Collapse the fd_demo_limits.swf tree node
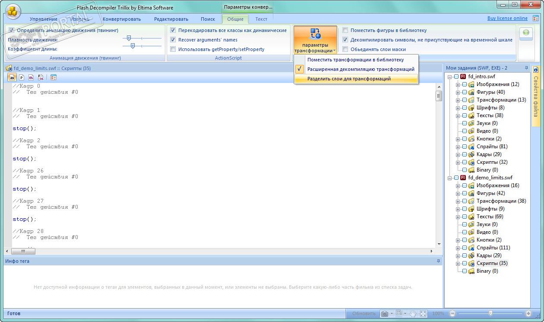 (450, 178)
